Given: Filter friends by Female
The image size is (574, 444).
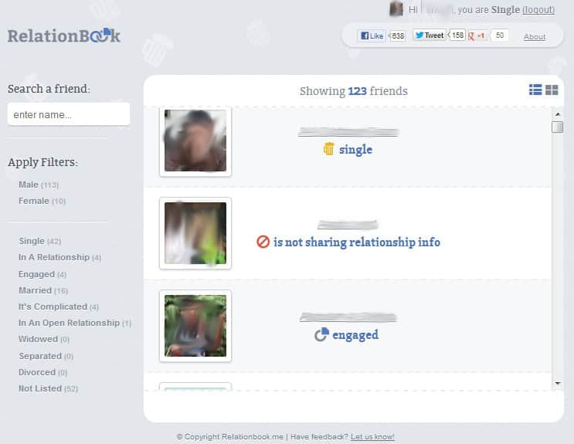Looking at the screenshot, I should coord(32,201).
